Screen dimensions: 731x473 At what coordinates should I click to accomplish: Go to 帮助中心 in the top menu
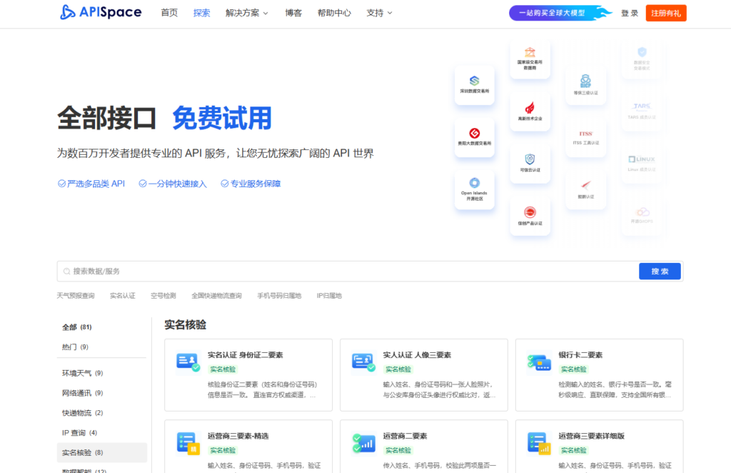click(334, 13)
